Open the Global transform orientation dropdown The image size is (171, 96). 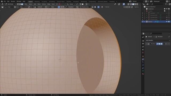pos(71,4)
